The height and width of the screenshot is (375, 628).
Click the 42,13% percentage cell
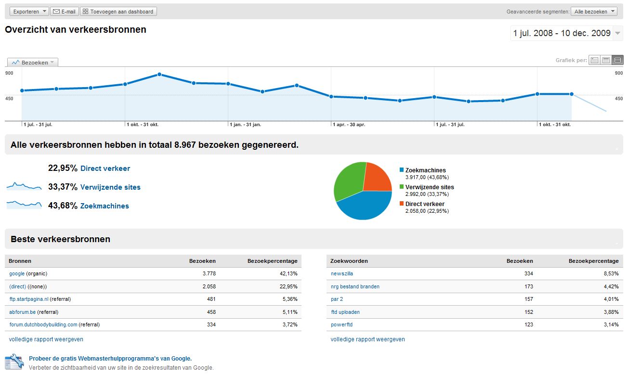(288, 274)
